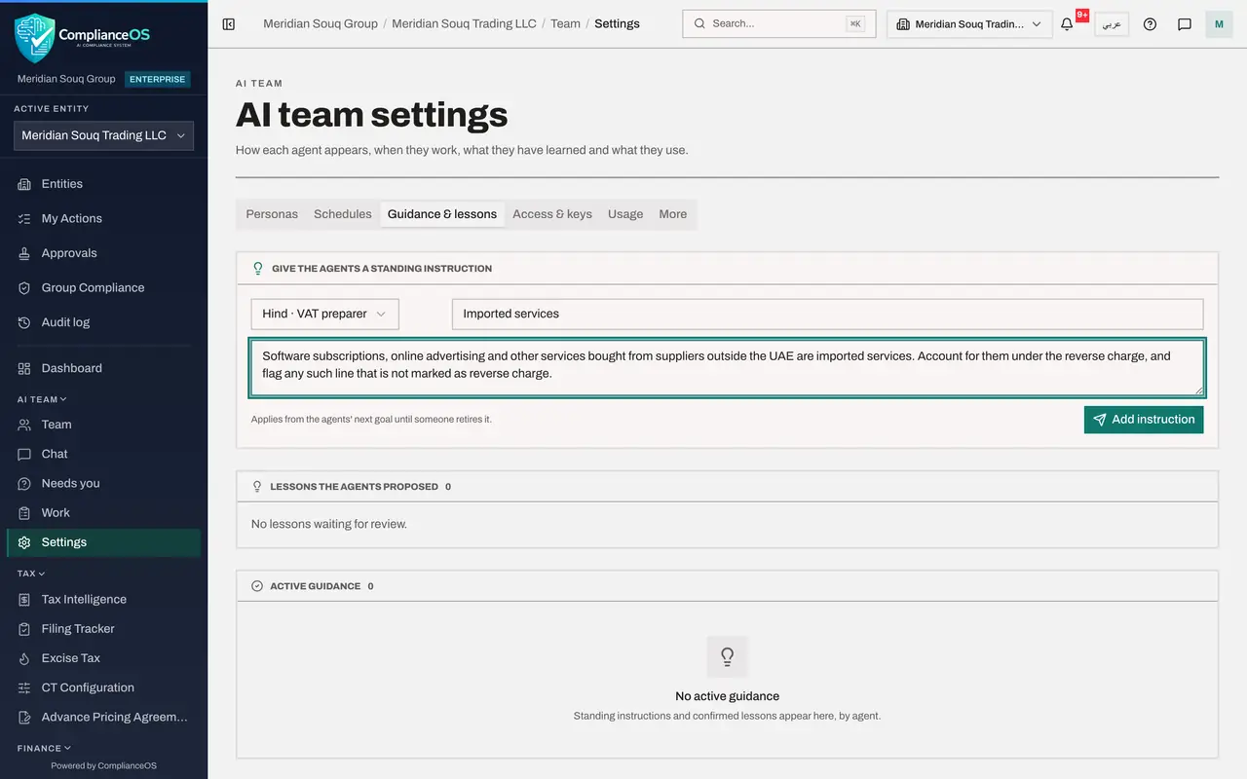Screen dimensions: 1247x779
Task: Open Chat in the sidebar
Action: coord(103,454)
